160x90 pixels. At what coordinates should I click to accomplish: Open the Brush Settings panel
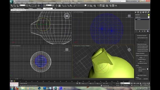[22, 10]
